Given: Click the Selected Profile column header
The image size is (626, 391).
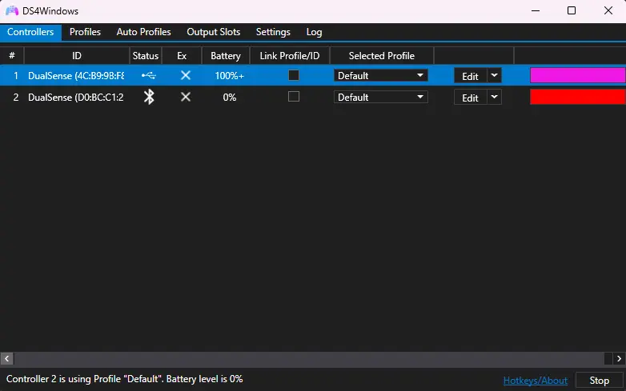Looking at the screenshot, I should pyautogui.click(x=382, y=55).
